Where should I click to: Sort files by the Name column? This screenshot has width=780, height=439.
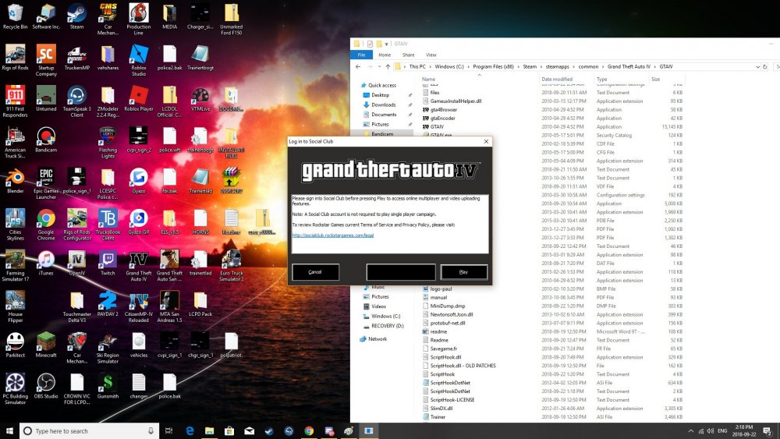coord(428,79)
